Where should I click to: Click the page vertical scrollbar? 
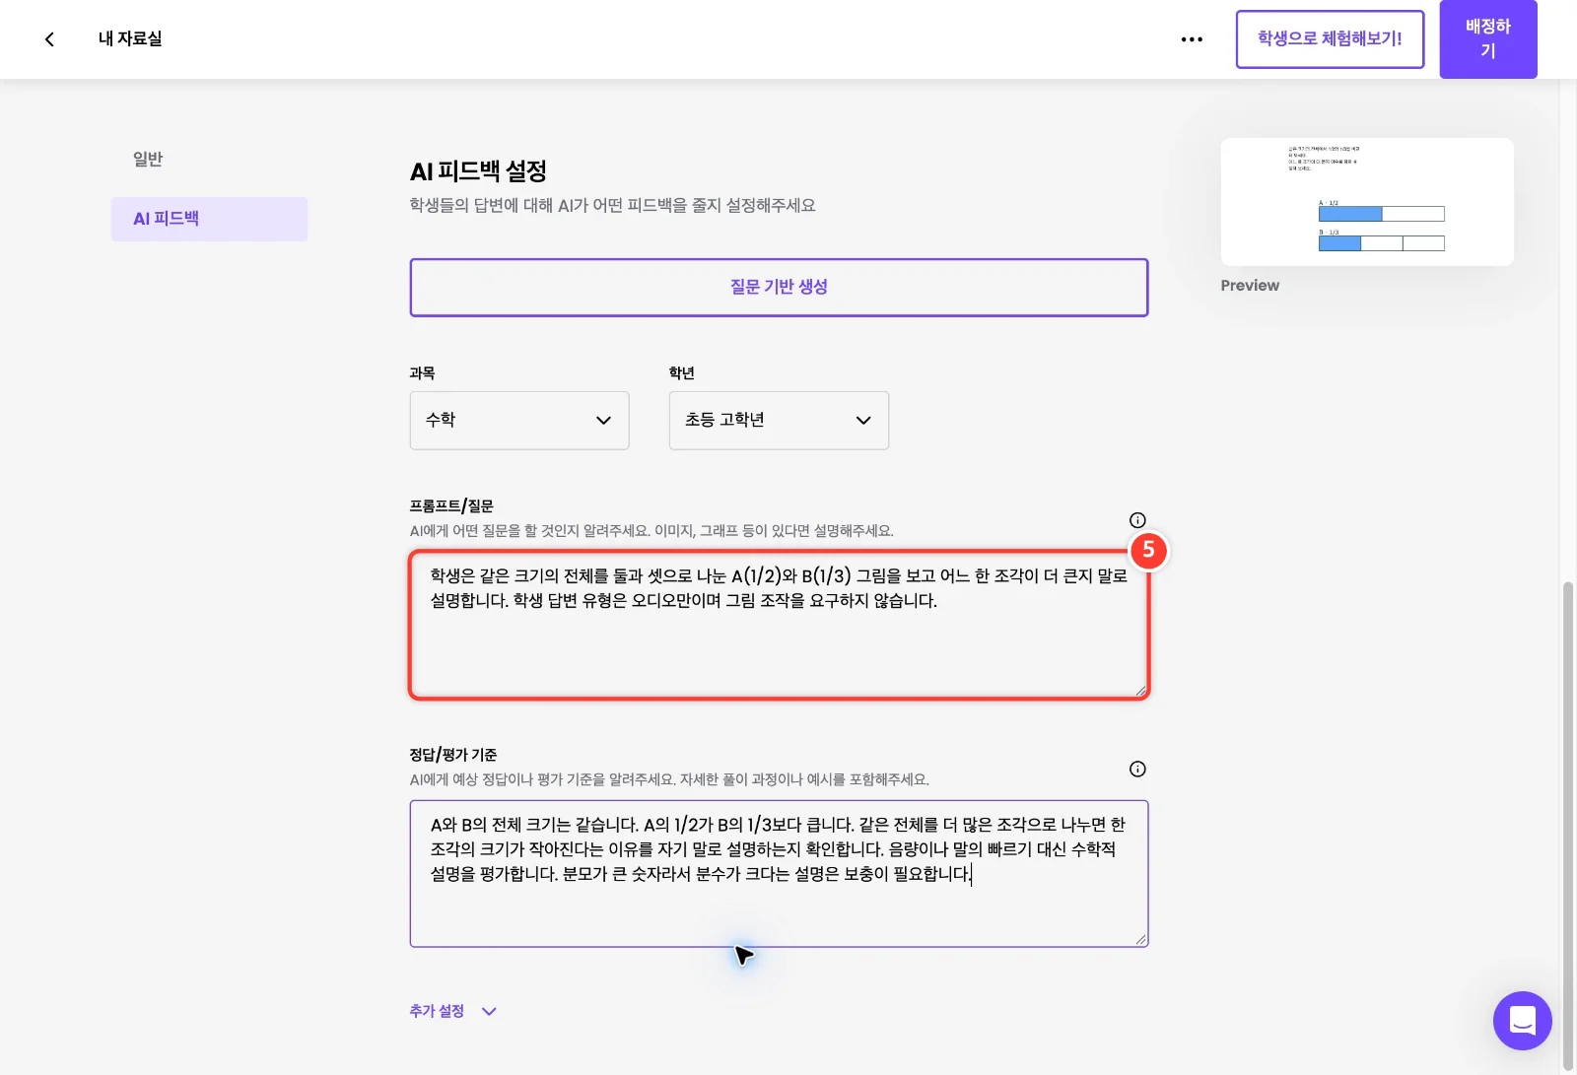(1568, 828)
